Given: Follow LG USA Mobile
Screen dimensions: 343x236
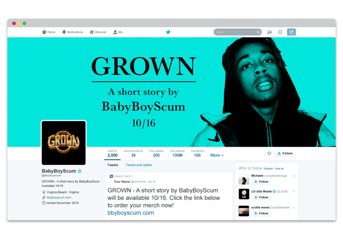Looking at the screenshot, I should [x=261, y=197].
